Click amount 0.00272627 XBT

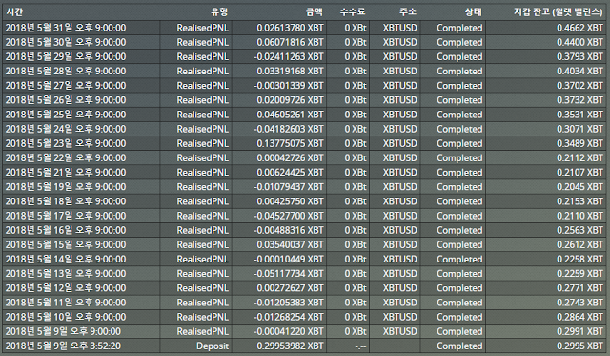pos(290,288)
